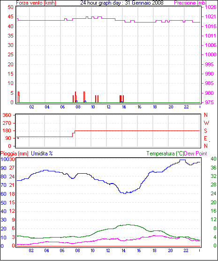Screen dimensions: 218x261
Task: Click the 'W' compass label on direction chart
Action: coord(206,123)
